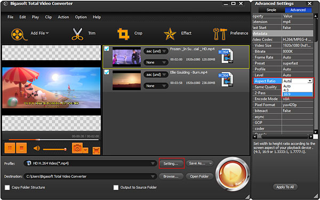320x200 pixels.
Task: Adjust the volume slider
Action: (x=55, y=149)
